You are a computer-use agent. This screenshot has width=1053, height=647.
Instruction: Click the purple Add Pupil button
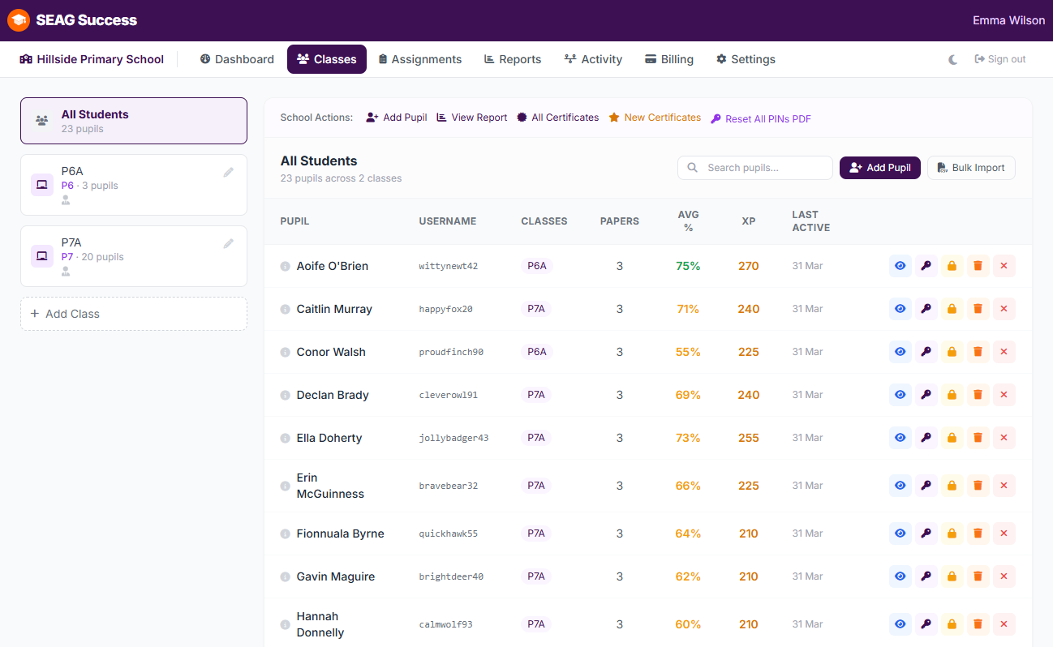(x=880, y=168)
